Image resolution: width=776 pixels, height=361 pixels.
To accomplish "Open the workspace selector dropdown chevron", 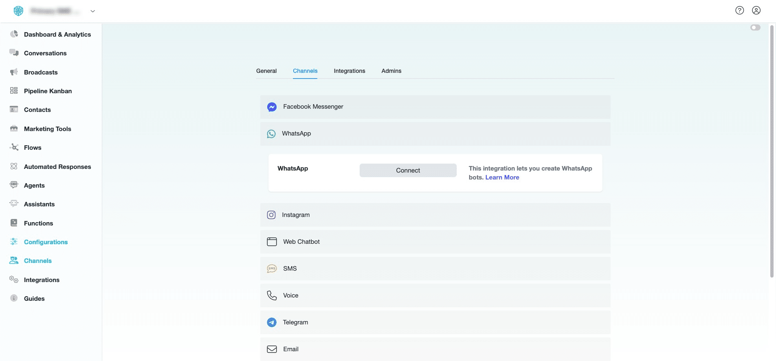I will [93, 11].
